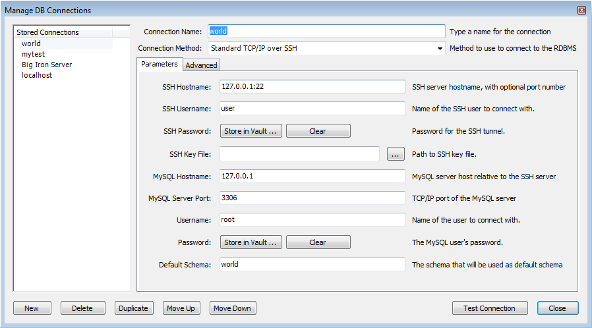Switch to the Advanced tab
Image resolution: width=592 pixels, height=328 pixels.
pyautogui.click(x=201, y=65)
